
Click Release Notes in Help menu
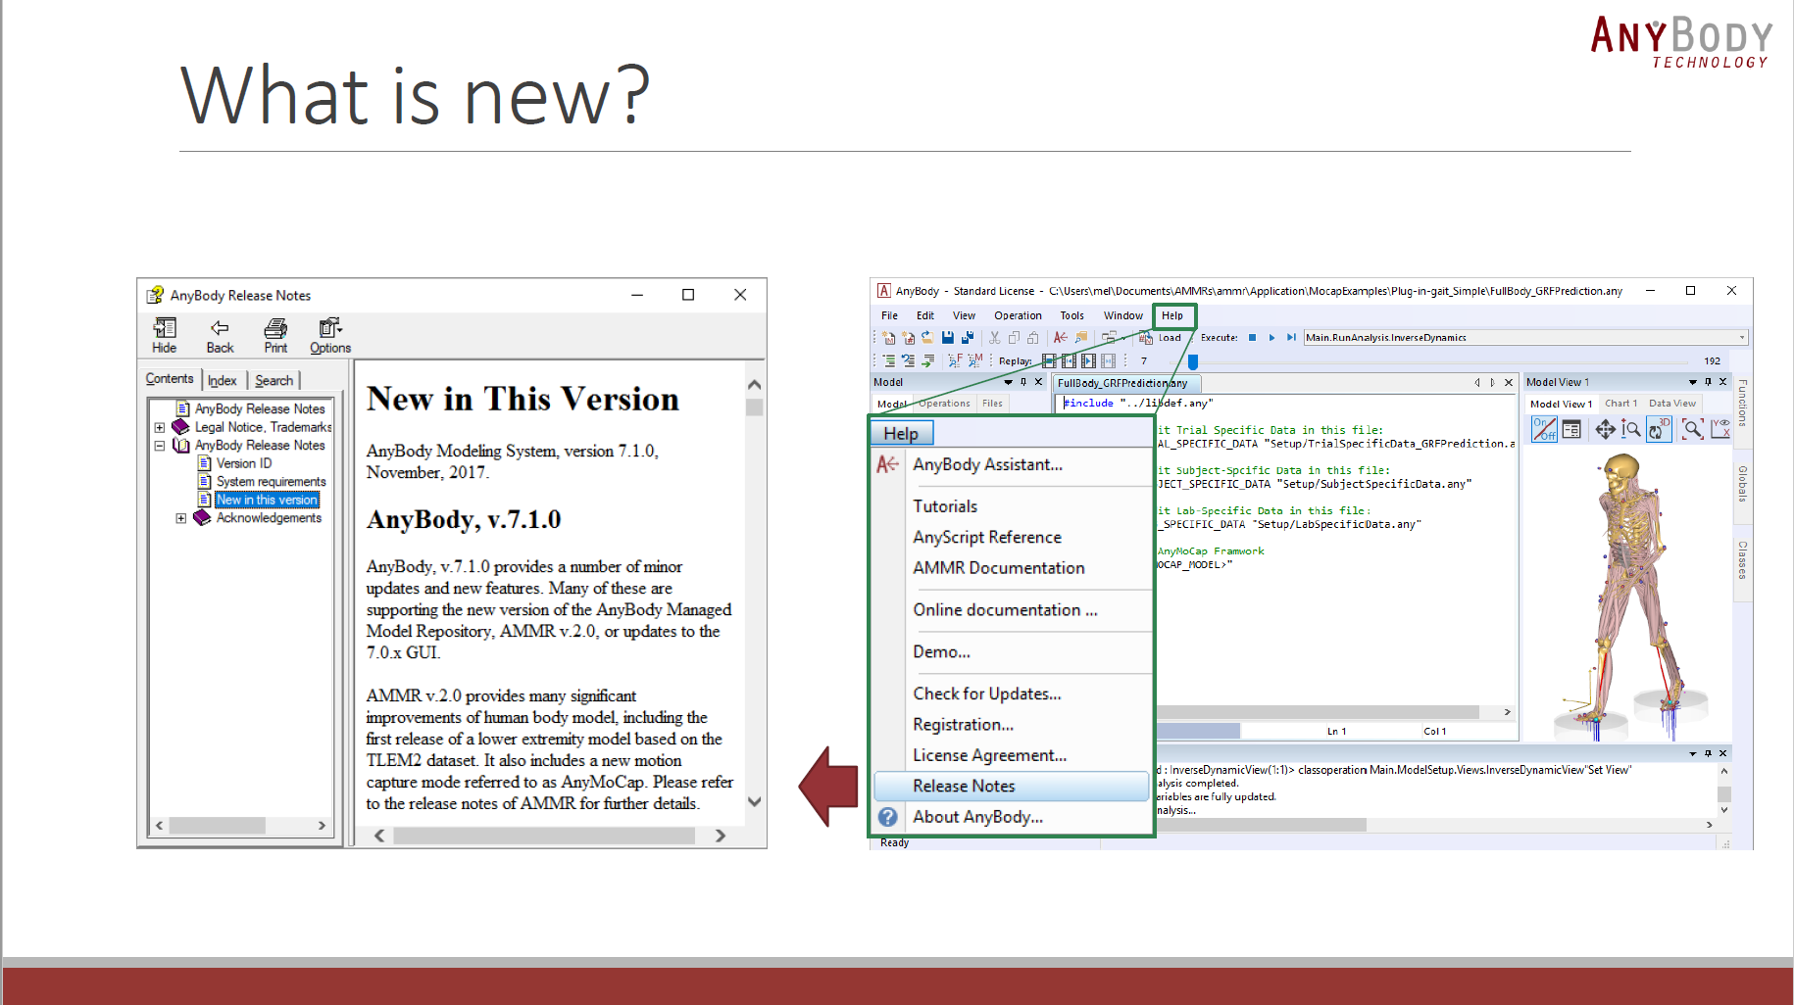point(1011,786)
